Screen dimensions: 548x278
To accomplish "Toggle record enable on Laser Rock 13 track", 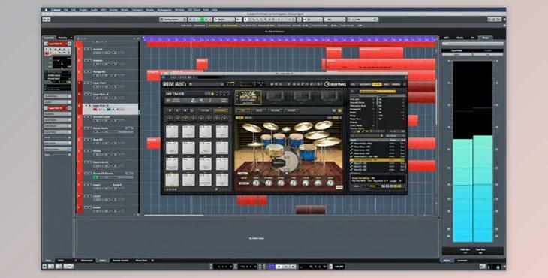I will pyautogui.click(x=95, y=110).
